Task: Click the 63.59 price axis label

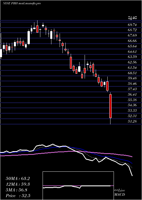Action: click(x=132, y=57)
